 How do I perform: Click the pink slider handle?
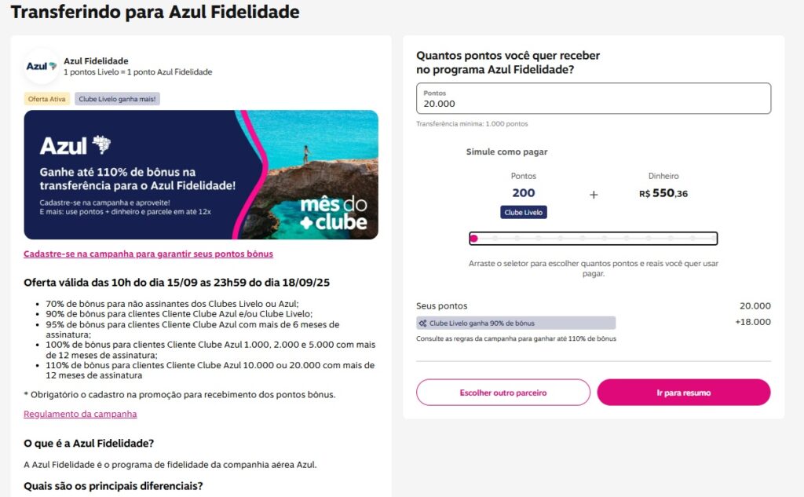473,239
